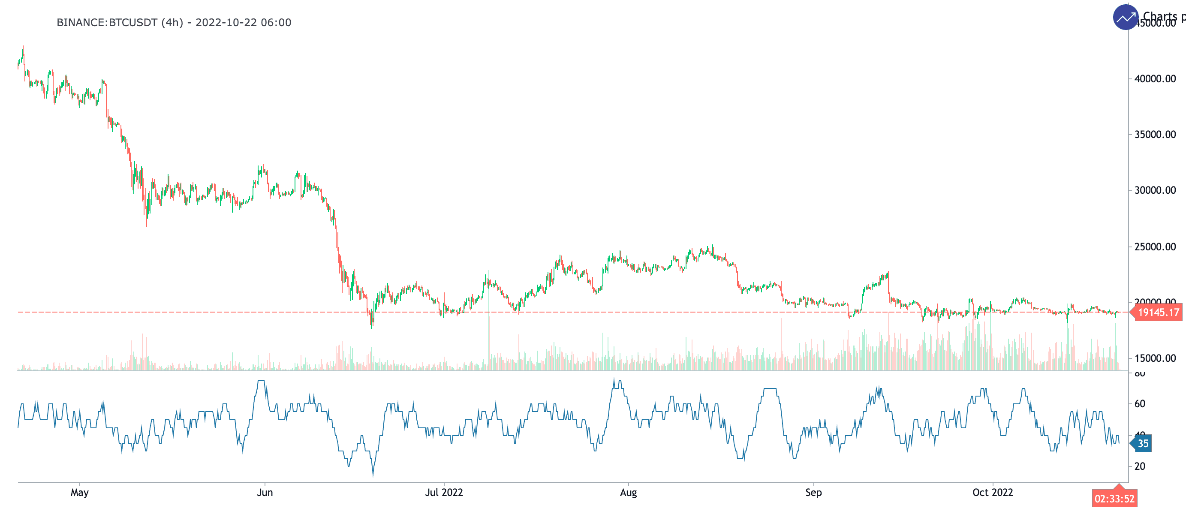Click the chart logo icon with trend arrow
This screenshot has width=1186, height=511.
[x=1125, y=18]
